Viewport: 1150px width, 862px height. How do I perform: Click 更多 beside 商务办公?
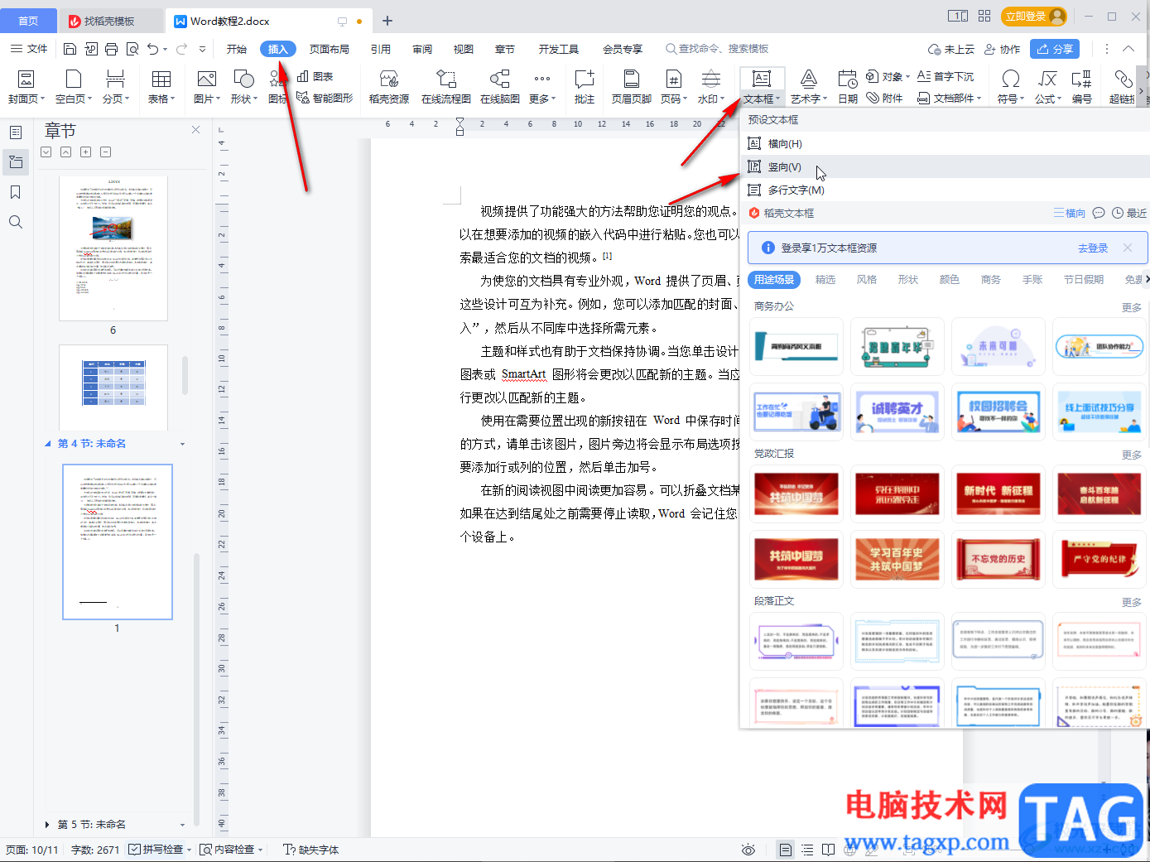pos(1132,307)
